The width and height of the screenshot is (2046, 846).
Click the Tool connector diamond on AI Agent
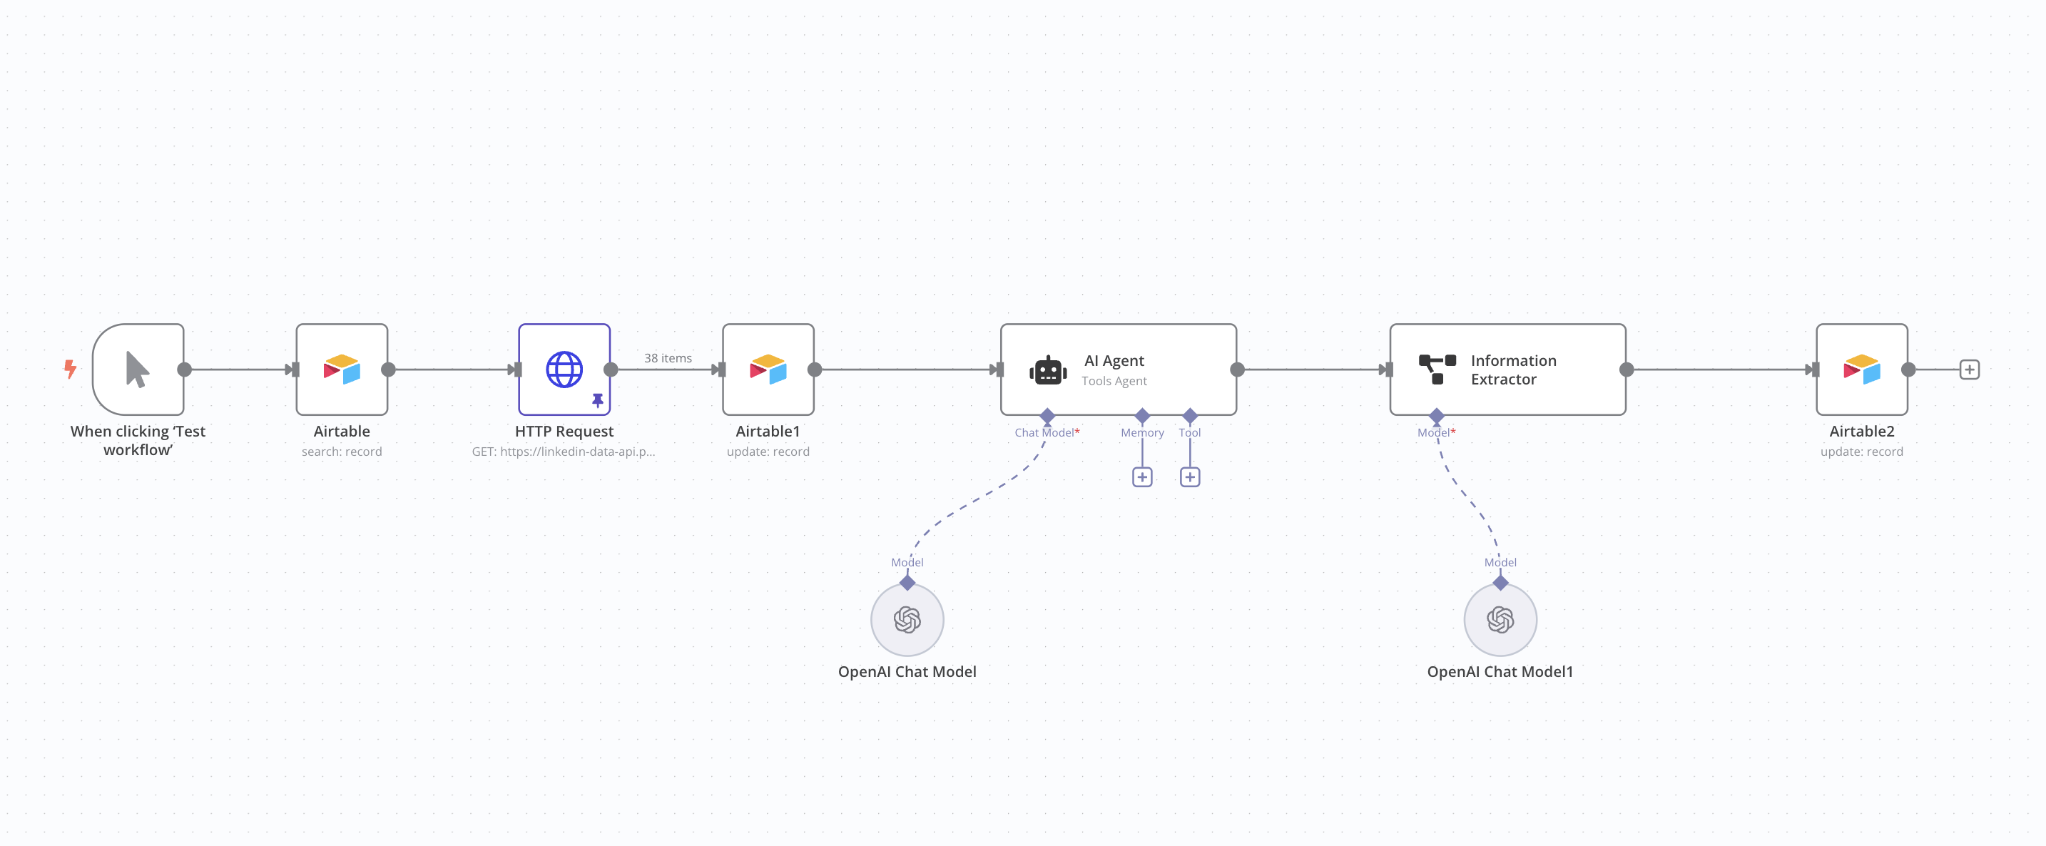[x=1190, y=415]
